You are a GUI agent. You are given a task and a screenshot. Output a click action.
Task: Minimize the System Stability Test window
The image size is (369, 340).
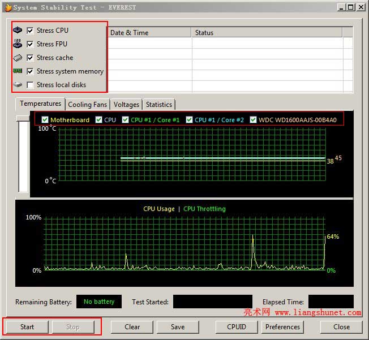tap(341, 7)
